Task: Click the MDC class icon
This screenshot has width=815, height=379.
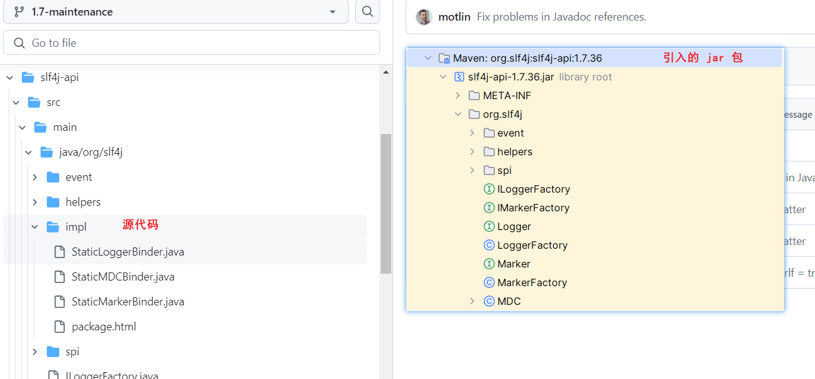Action: (489, 301)
